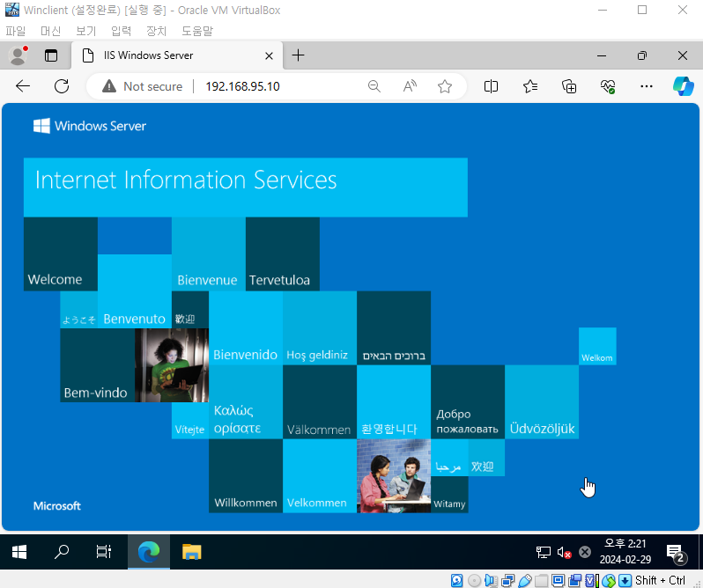Click the Bienvenido tile
The width and height of the screenshot is (703, 588).
point(246,327)
